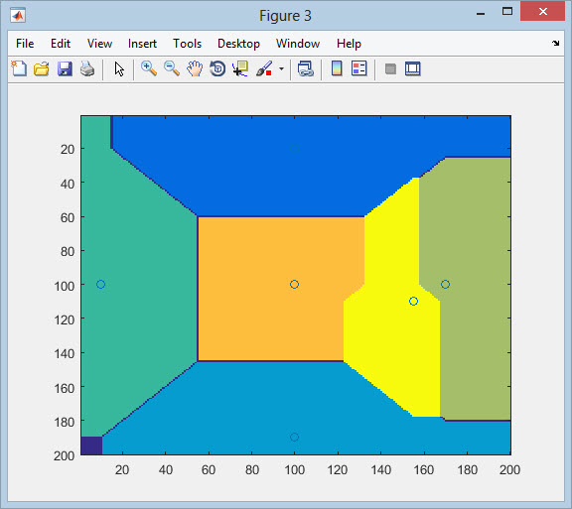This screenshot has height=509, width=572.
Task: Show plot tools and dock figure
Action: (x=412, y=68)
